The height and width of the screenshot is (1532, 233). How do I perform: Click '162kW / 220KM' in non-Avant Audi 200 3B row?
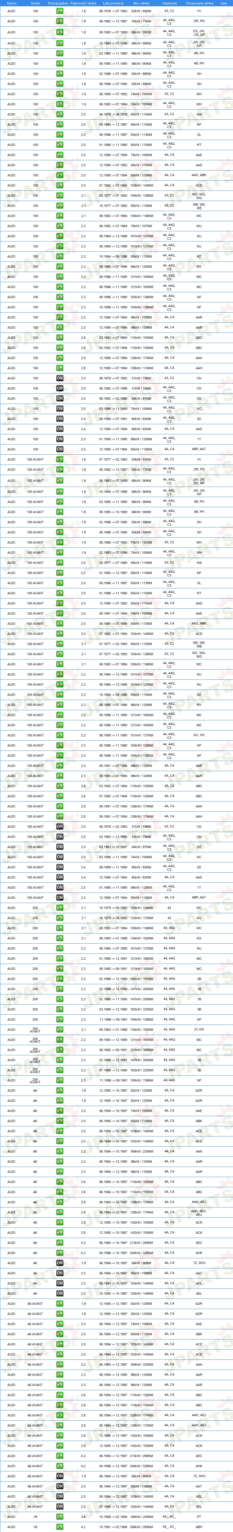point(142,1009)
